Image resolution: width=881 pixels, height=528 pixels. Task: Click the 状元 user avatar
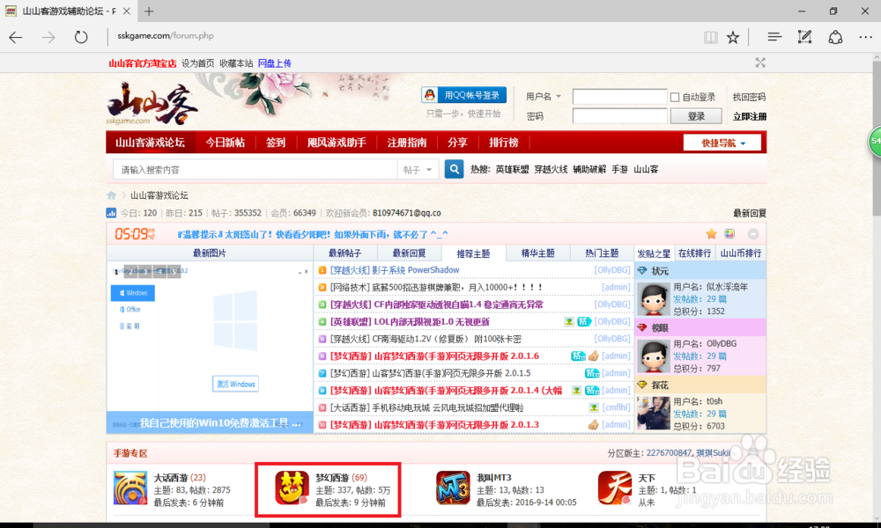coord(654,299)
